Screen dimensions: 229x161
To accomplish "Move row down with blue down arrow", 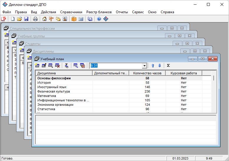I will click(159, 66).
